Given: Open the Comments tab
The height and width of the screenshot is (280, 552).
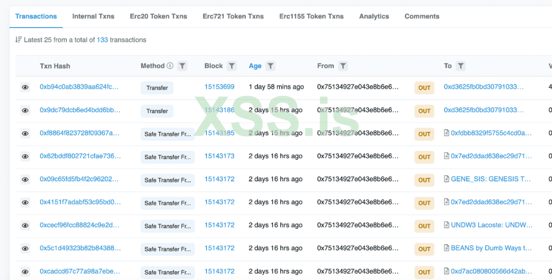Looking at the screenshot, I should pyautogui.click(x=422, y=16).
